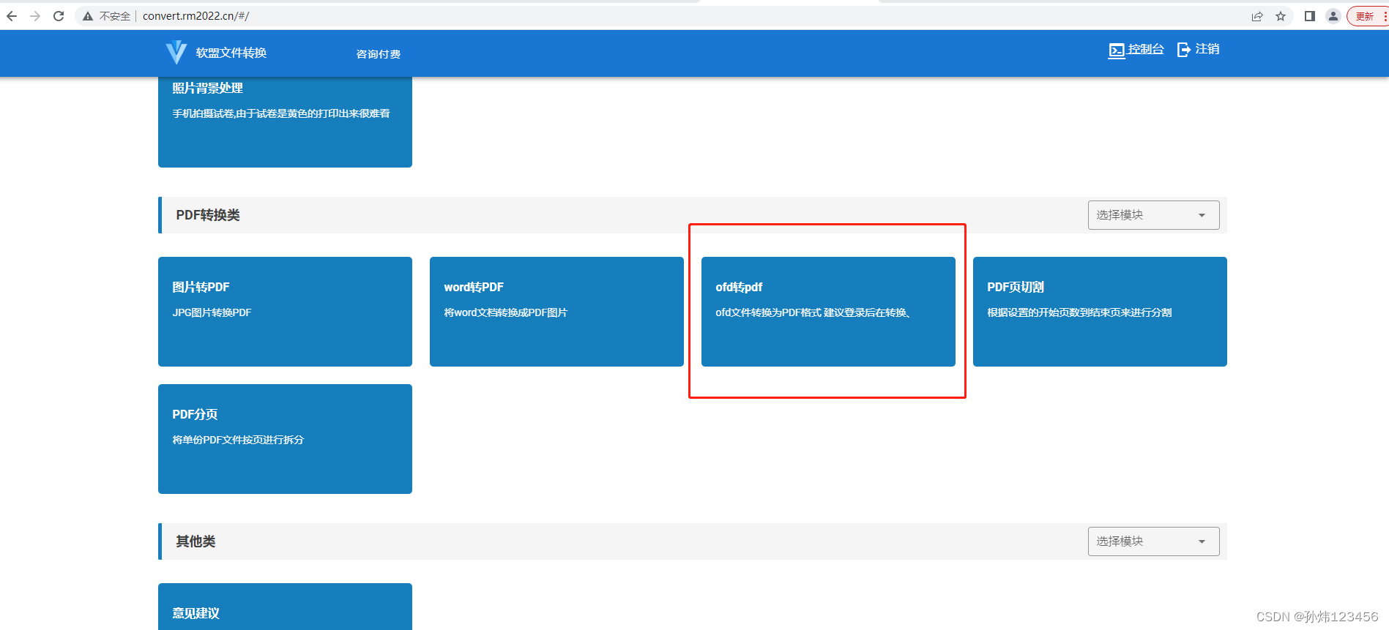
Task: Expand 选择模块 dropdown in 其他类
Action: point(1153,541)
